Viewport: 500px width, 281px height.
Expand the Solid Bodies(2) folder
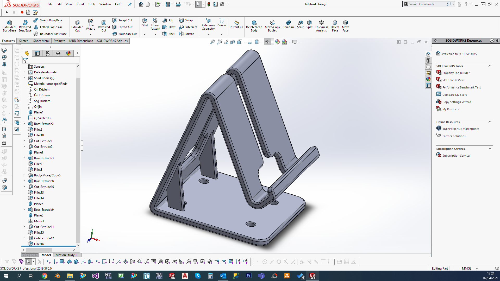(24, 78)
